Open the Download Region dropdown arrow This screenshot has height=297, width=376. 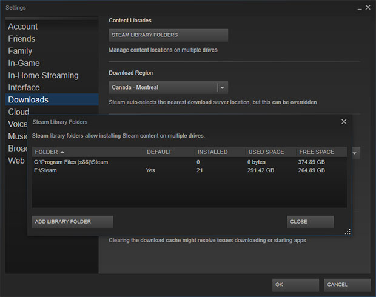222,87
